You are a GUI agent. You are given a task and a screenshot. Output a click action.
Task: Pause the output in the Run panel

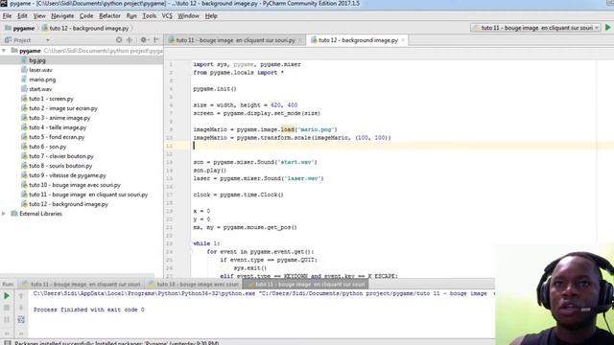(7, 320)
